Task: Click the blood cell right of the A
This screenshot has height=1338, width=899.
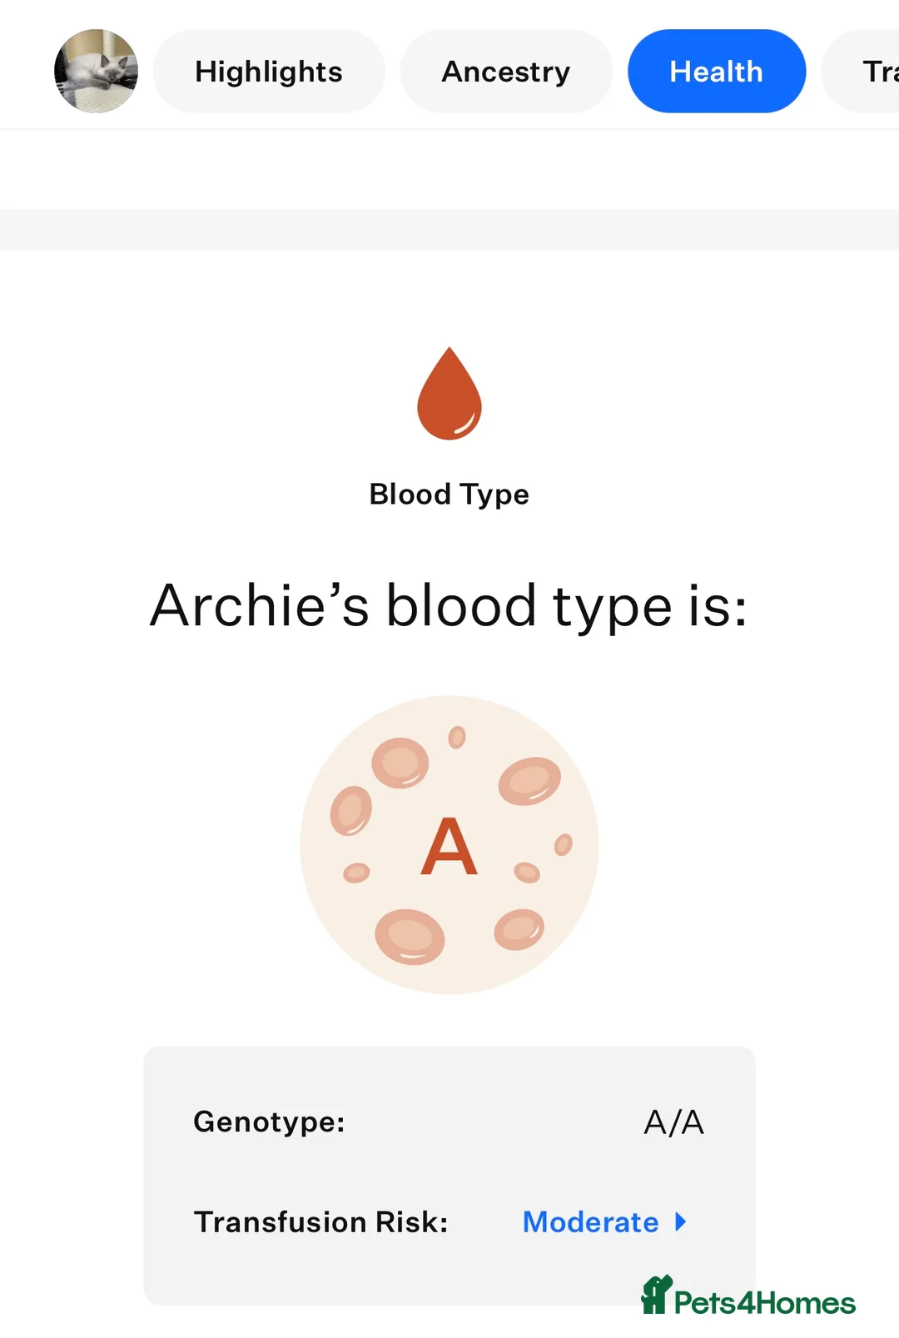Action: click(527, 872)
